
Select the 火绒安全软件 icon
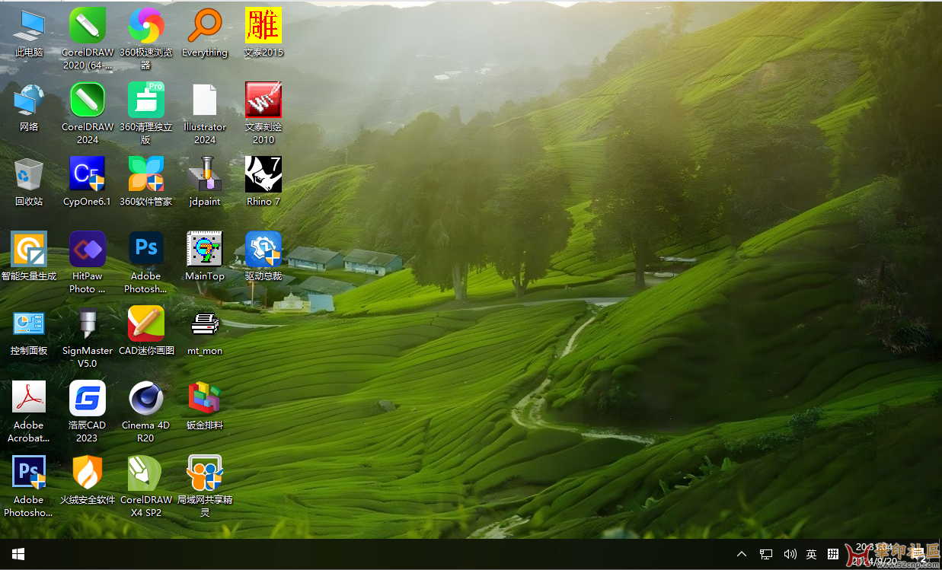coord(87,473)
